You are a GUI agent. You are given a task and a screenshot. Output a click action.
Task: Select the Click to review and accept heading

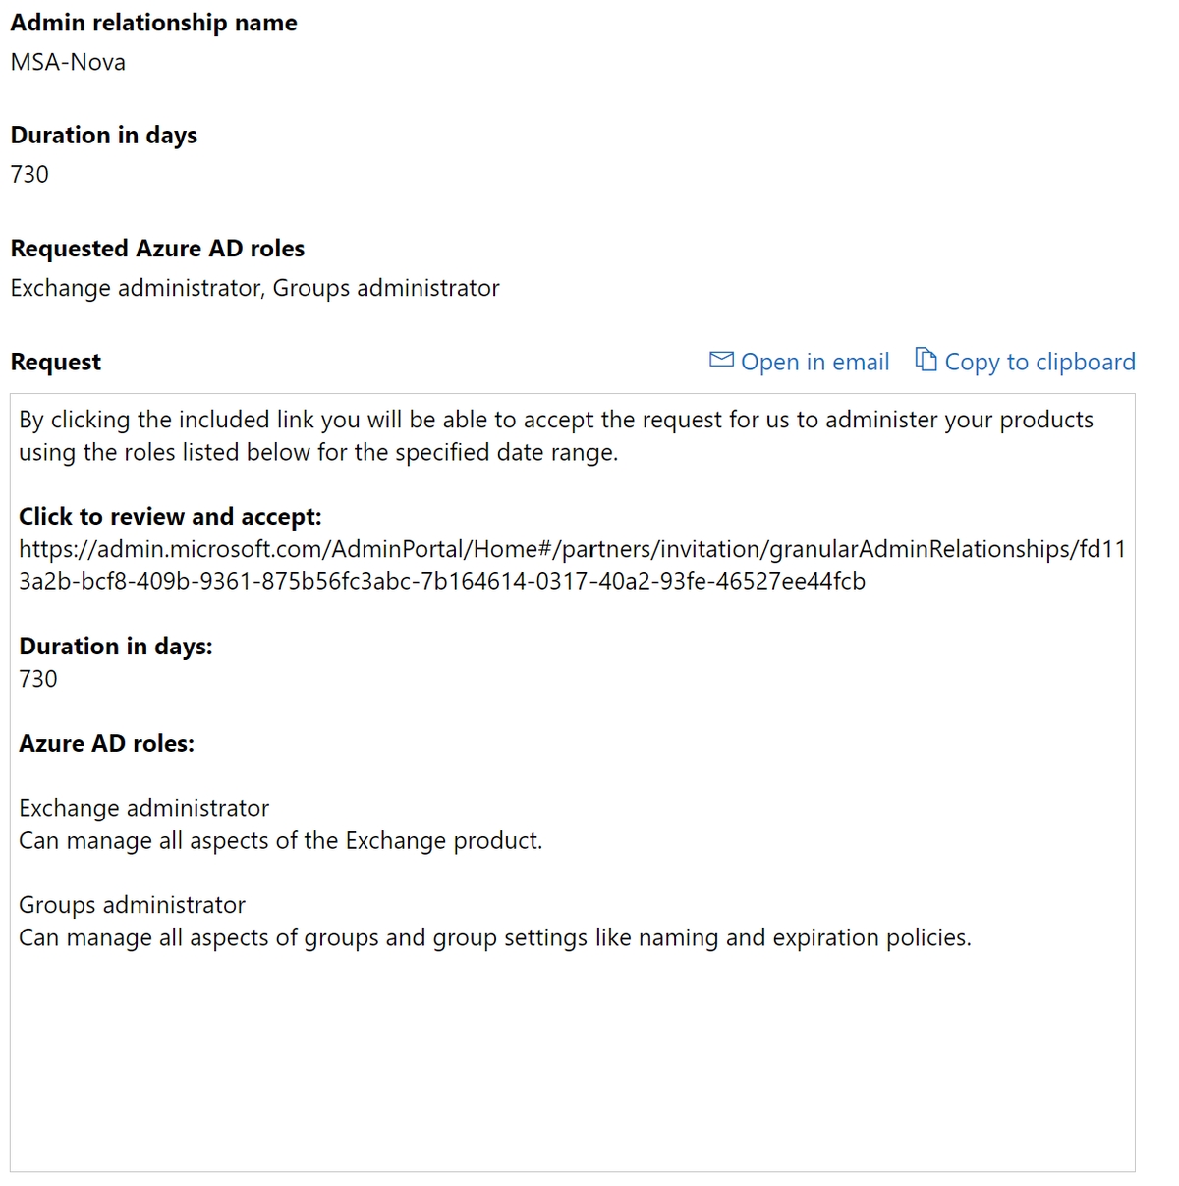(168, 516)
